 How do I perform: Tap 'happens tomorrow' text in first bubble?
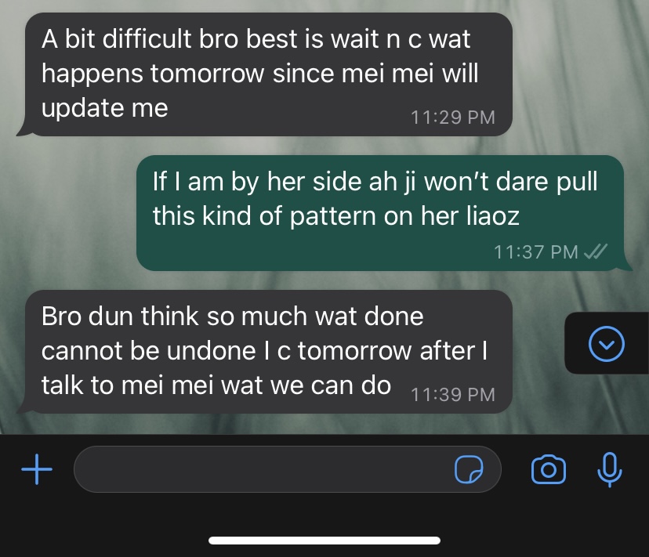[153, 74]
